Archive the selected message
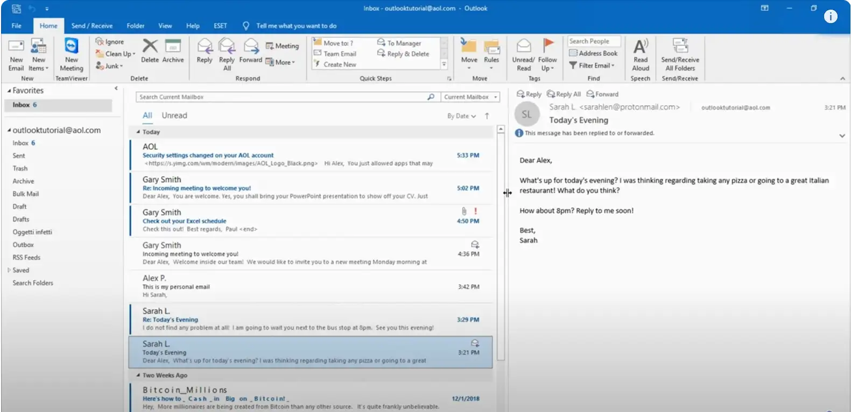 [x=173, y=51]
